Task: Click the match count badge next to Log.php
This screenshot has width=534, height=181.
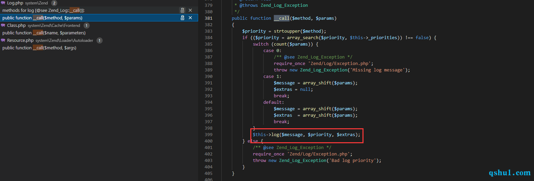Action: 54,3
